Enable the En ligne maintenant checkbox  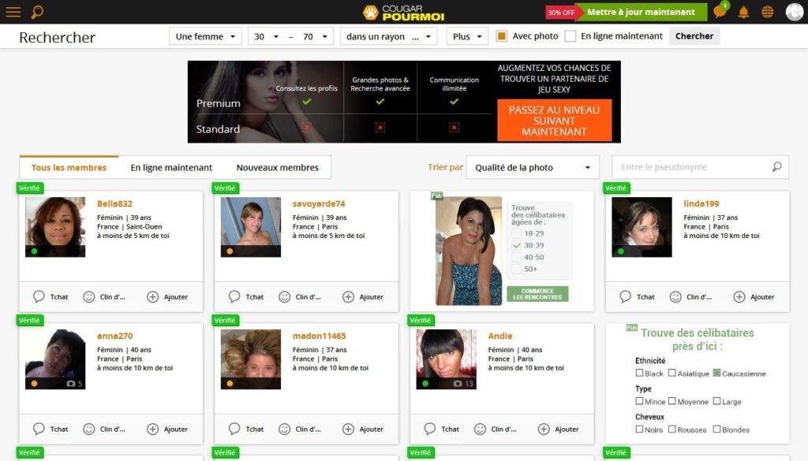[x=570, y=36]
